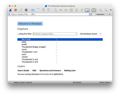Open the Questions and Answers link
120x95 pixels.
(x=50, y=70)
